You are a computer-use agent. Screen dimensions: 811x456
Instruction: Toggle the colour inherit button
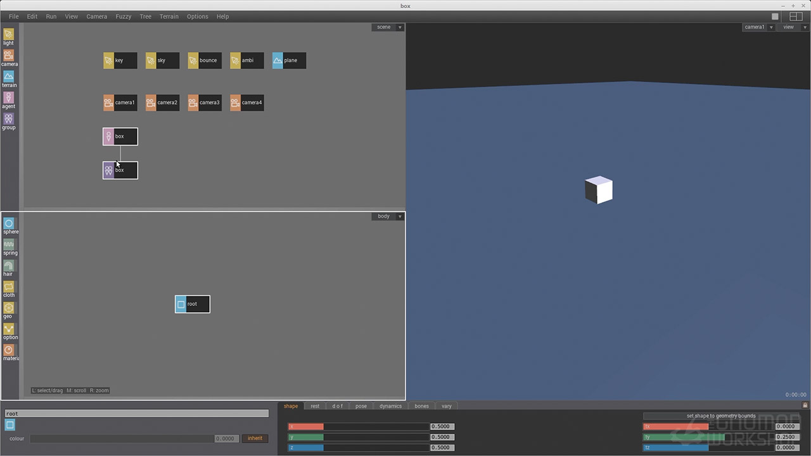pyautogui.click(x=255, y=438)
